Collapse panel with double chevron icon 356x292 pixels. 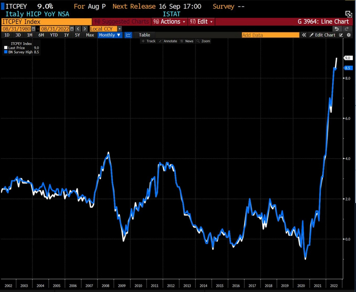[304, 35]
